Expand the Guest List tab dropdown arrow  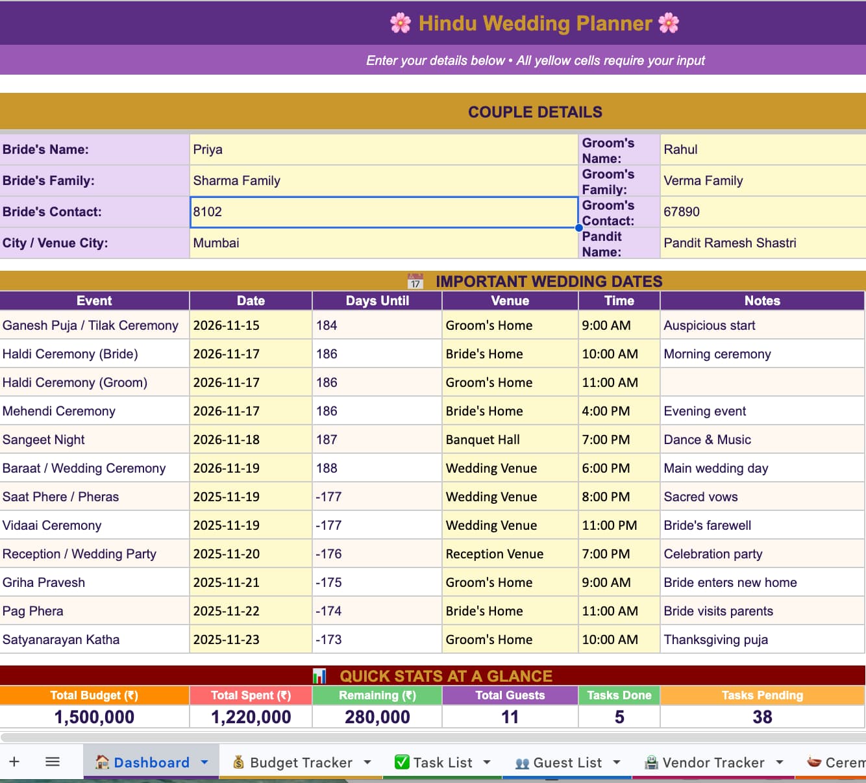[x=617, y=762]
